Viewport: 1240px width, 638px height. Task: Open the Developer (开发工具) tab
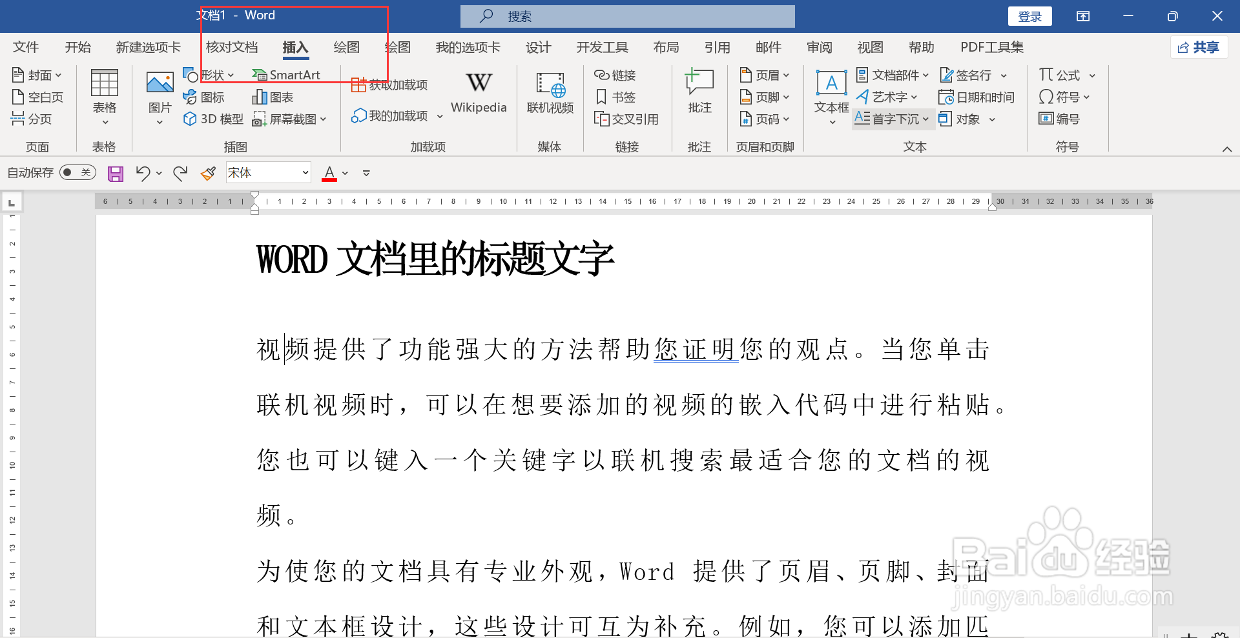coord(603,47)
